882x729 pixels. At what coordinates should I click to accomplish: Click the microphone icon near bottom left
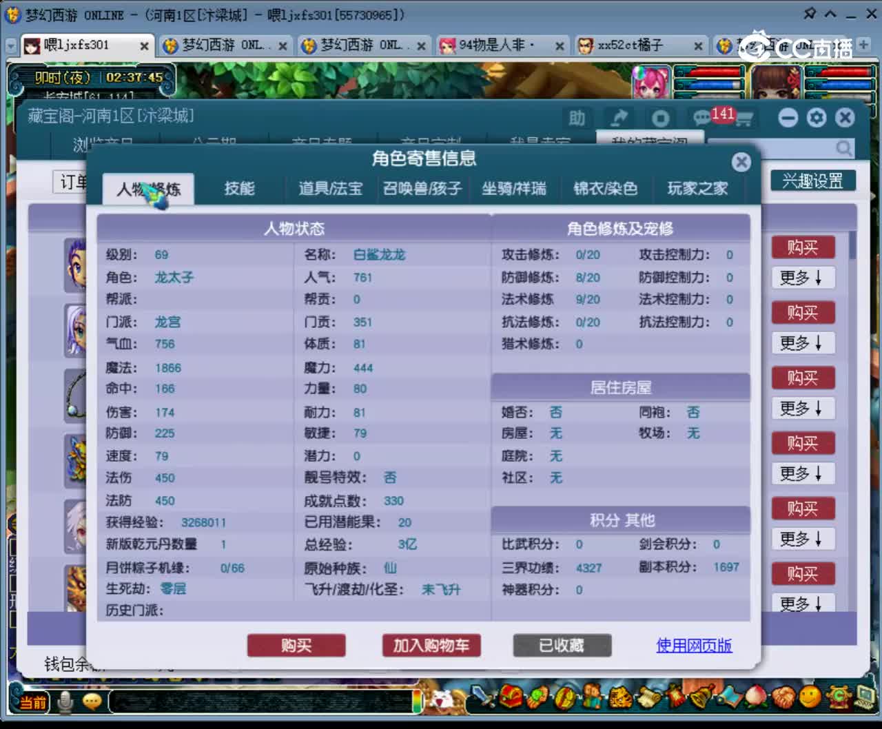(65, 701)
